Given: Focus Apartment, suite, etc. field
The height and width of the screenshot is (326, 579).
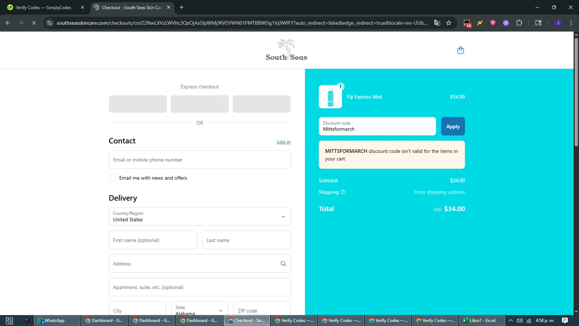Looking at the screenshot, I should coord(200,287).
